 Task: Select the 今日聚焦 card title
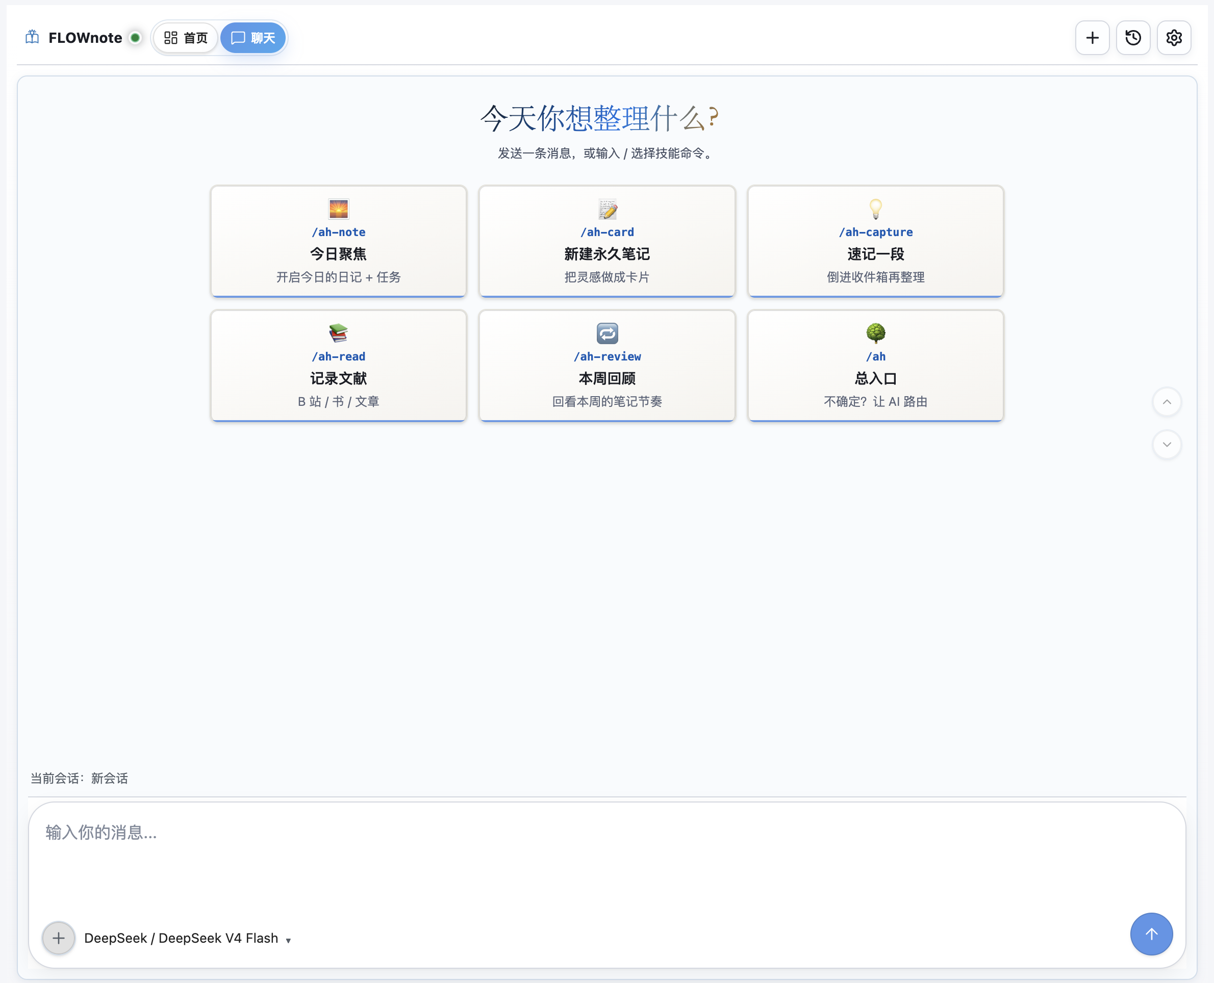pyautogui.click(x=339, y=254)
